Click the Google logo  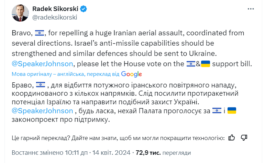[x=131, y=74]
